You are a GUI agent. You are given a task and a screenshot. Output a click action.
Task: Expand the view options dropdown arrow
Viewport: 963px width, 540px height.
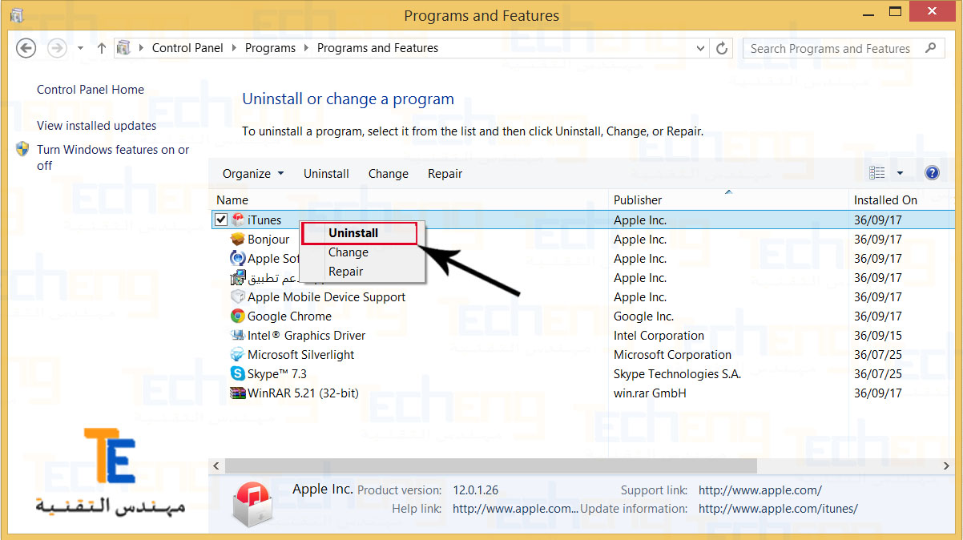click(x=900, y=173)
